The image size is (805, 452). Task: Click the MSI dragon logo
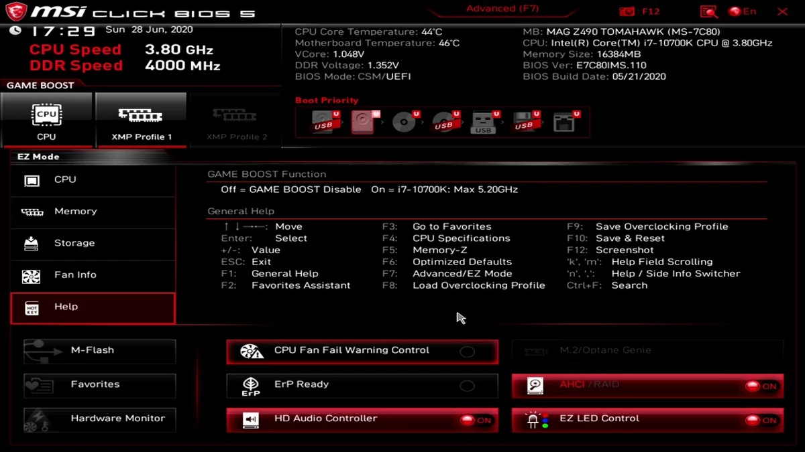click(17, 12)
